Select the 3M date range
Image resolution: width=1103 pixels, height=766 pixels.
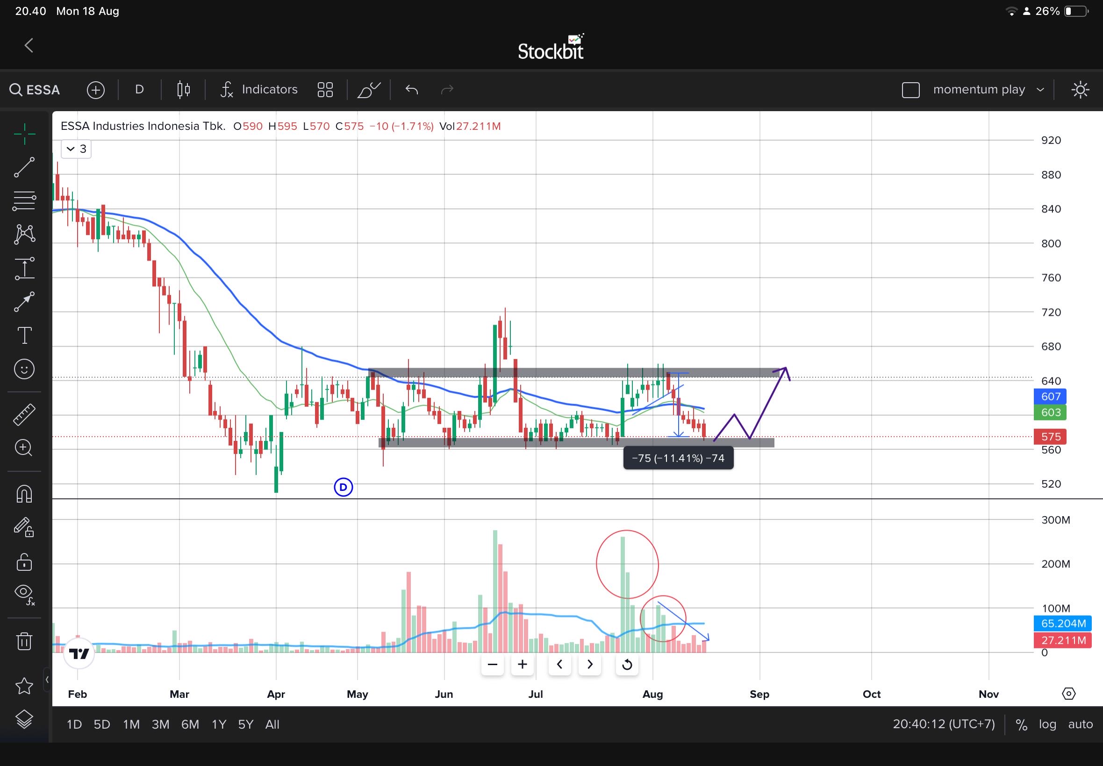[x=160, y=724]
